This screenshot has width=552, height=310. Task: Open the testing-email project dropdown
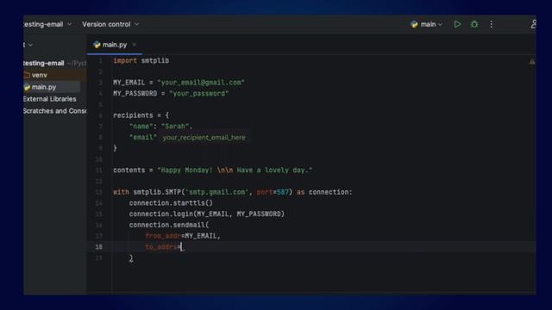[x=47, y=24]
